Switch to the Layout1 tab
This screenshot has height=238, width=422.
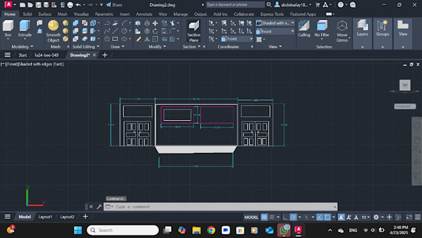coord(45,217)
